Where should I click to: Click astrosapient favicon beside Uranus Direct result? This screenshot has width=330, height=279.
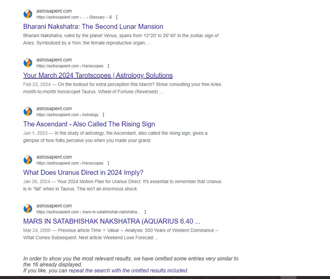click(28, 160)
